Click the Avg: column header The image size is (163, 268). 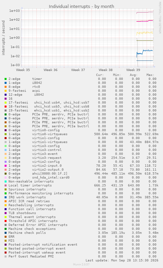click(x=133, y=75)
